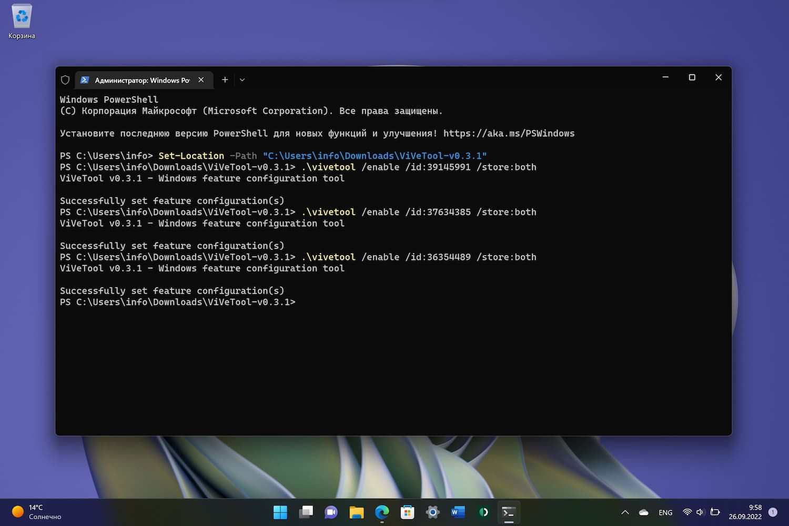Minimize the Terminal window
This screenshot has width=789, height=526.
(x=665, y=77)
